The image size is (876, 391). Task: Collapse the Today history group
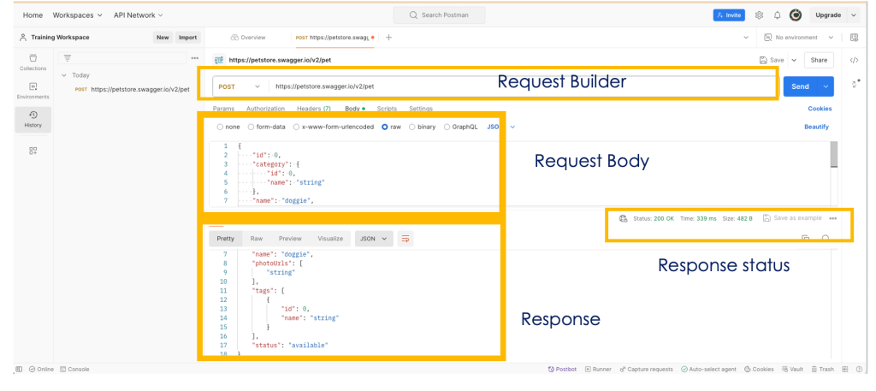pyautogui.click(x=63, y=75)
